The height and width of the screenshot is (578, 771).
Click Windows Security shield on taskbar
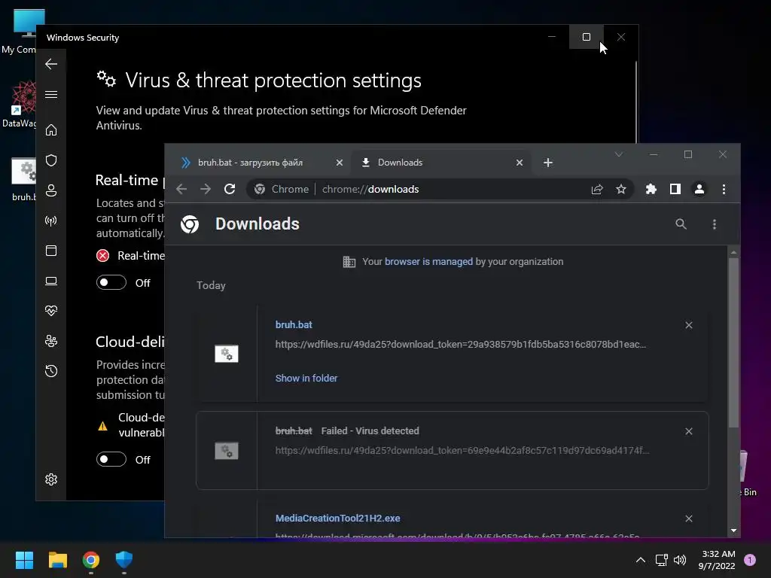click(124, 560)
